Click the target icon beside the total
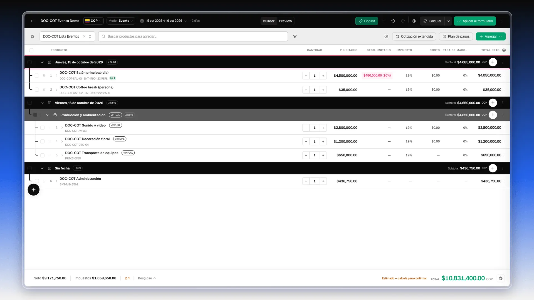 [501, 278]
